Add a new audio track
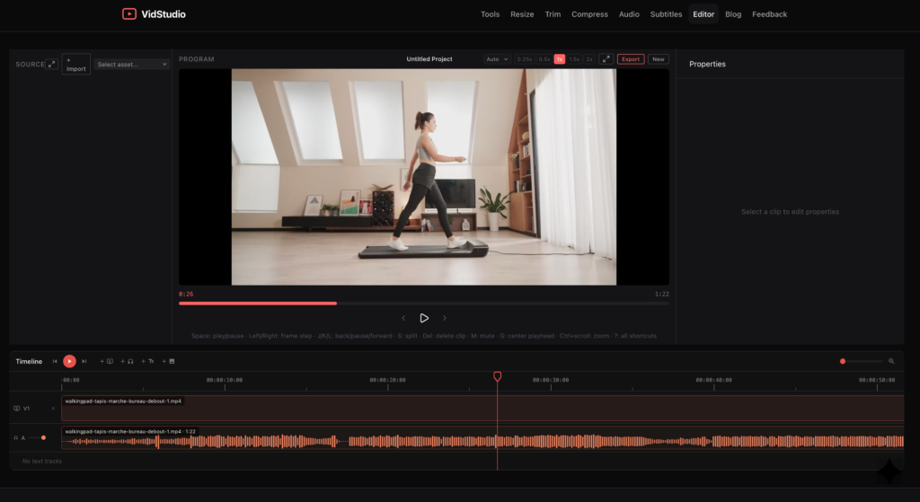The height and width of the screenshot is (502, 920). tap(128, 361)
